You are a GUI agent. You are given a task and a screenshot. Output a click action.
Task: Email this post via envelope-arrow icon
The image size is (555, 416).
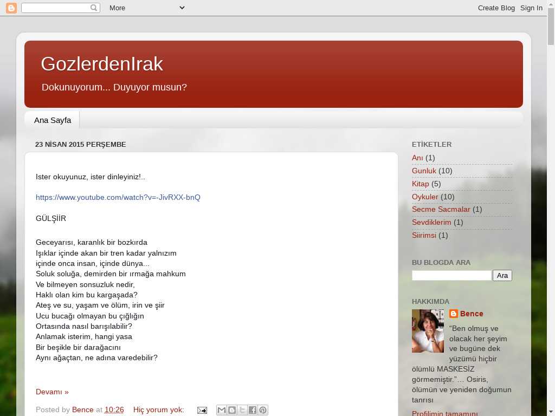[202, 410]
